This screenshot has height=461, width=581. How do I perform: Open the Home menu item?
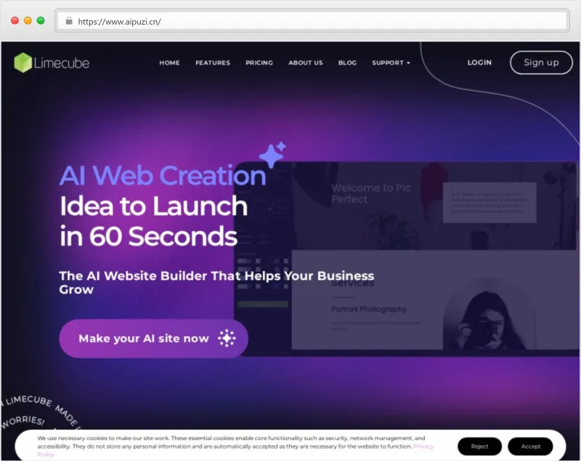tap(169, 63)
